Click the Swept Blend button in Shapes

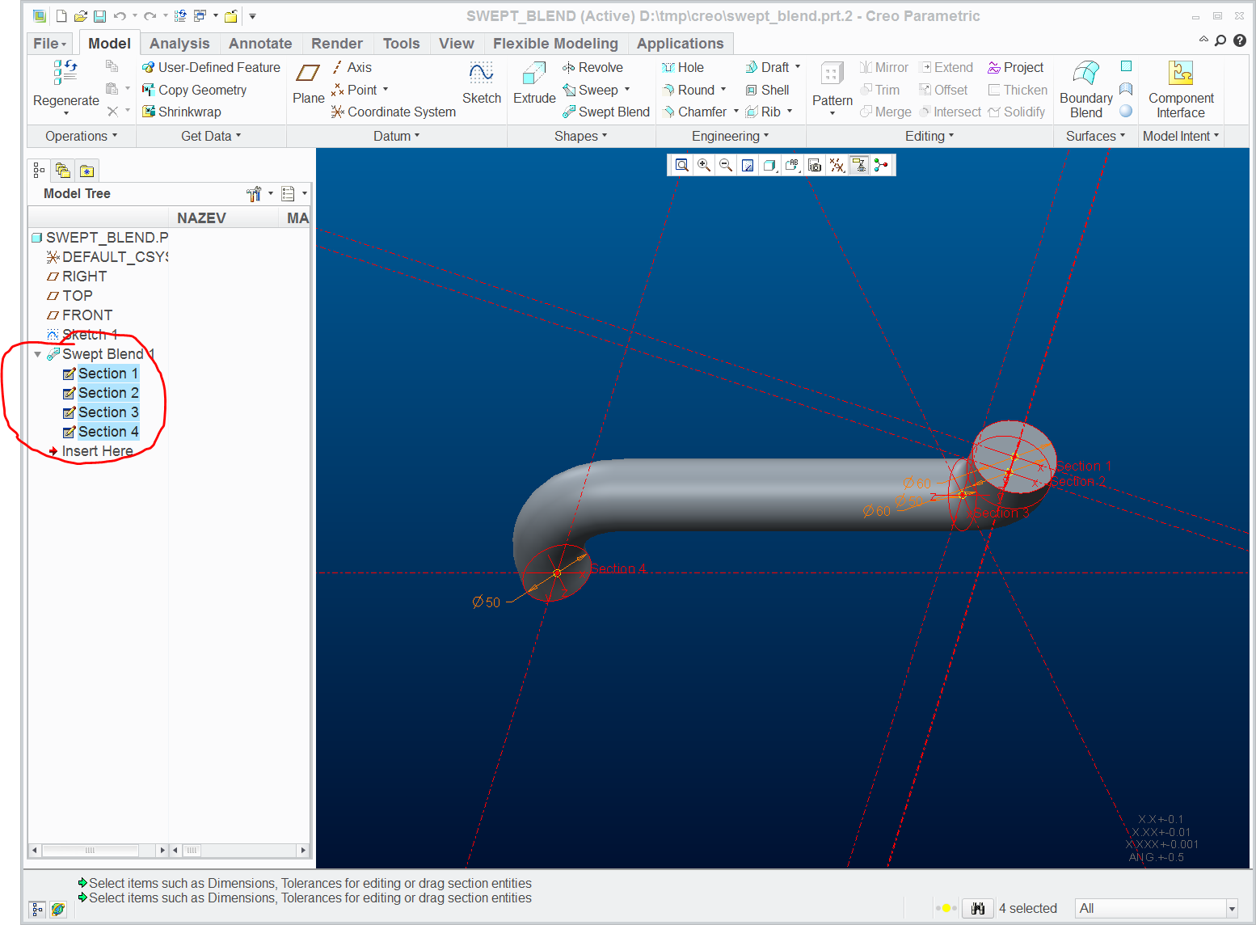pyautogui.click(x=606, y=112)
